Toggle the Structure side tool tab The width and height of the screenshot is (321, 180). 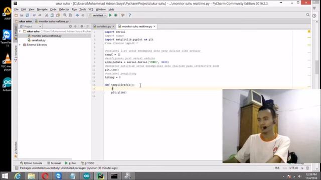tap(16, 53)
